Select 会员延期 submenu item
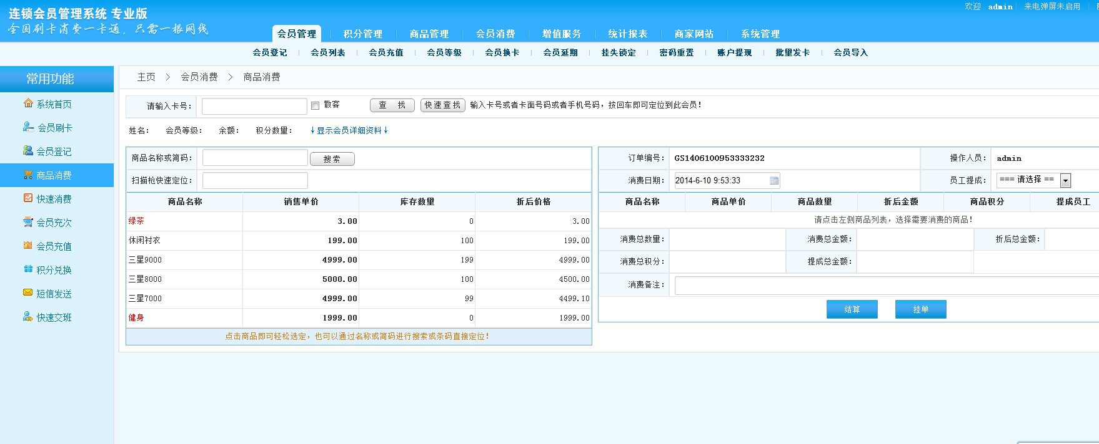Image resolution: width=1099 pixels, height=444 pixels. click(560, 52)
